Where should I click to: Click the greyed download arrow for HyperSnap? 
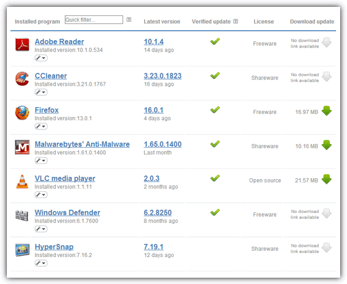pyautogui.click(x=326, y=248)
